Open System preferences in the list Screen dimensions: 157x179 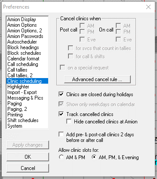[x=27, y=126]
